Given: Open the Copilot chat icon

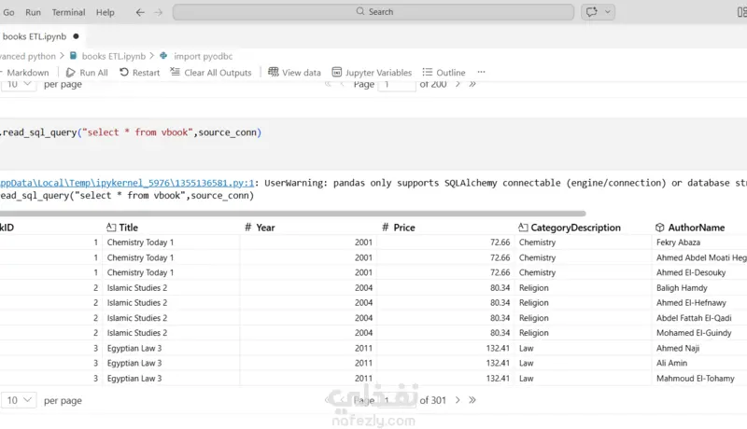Looking at the screenshot, I should tap(591, 12).
